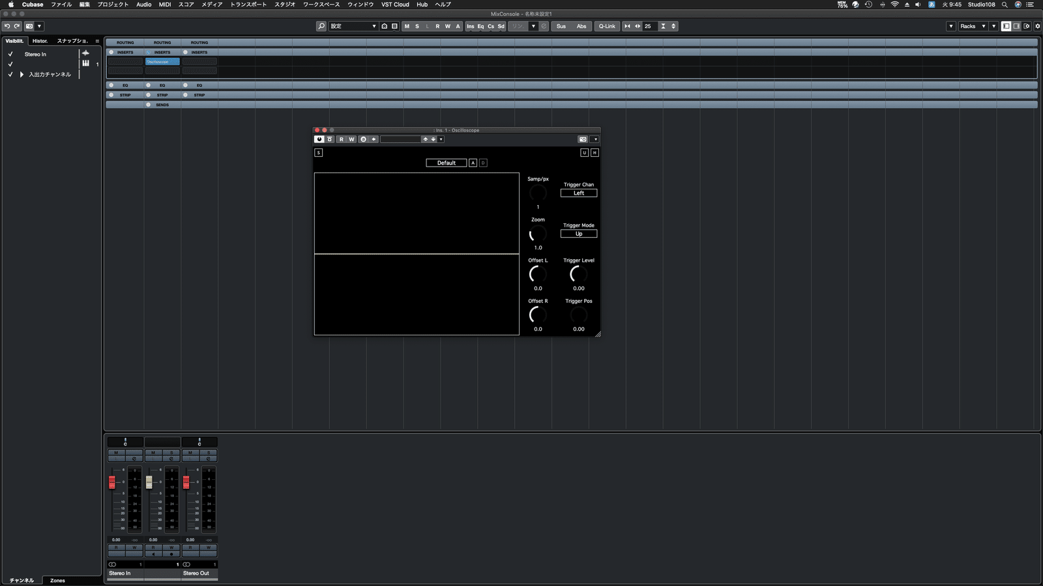
Task: Toggle global Read automation R in toolbar
Action: click(x=437, y=26)
